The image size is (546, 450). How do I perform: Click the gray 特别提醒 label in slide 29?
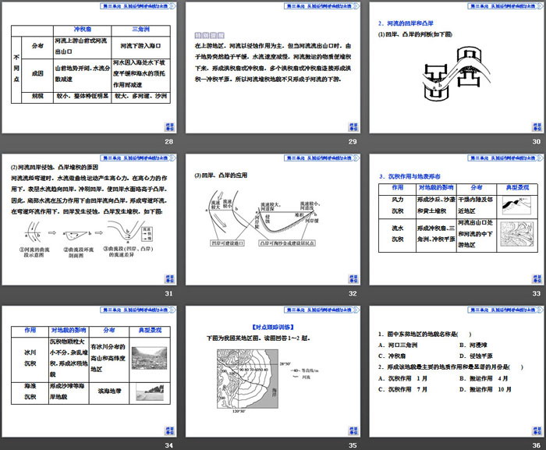point(209,35)
